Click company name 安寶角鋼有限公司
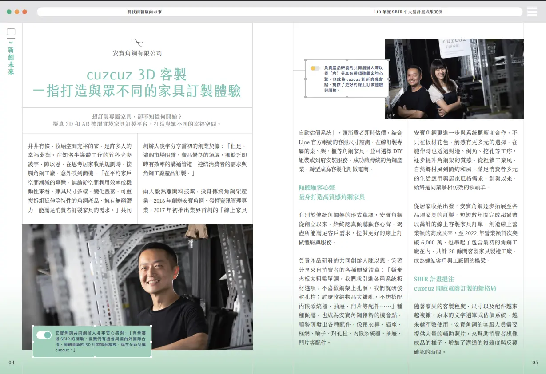546x374 pixels. pos(137,53)
